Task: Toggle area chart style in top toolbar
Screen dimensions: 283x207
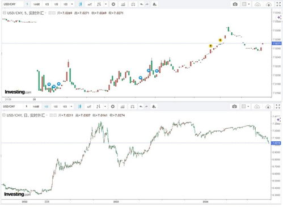Action: pos(90,4)
